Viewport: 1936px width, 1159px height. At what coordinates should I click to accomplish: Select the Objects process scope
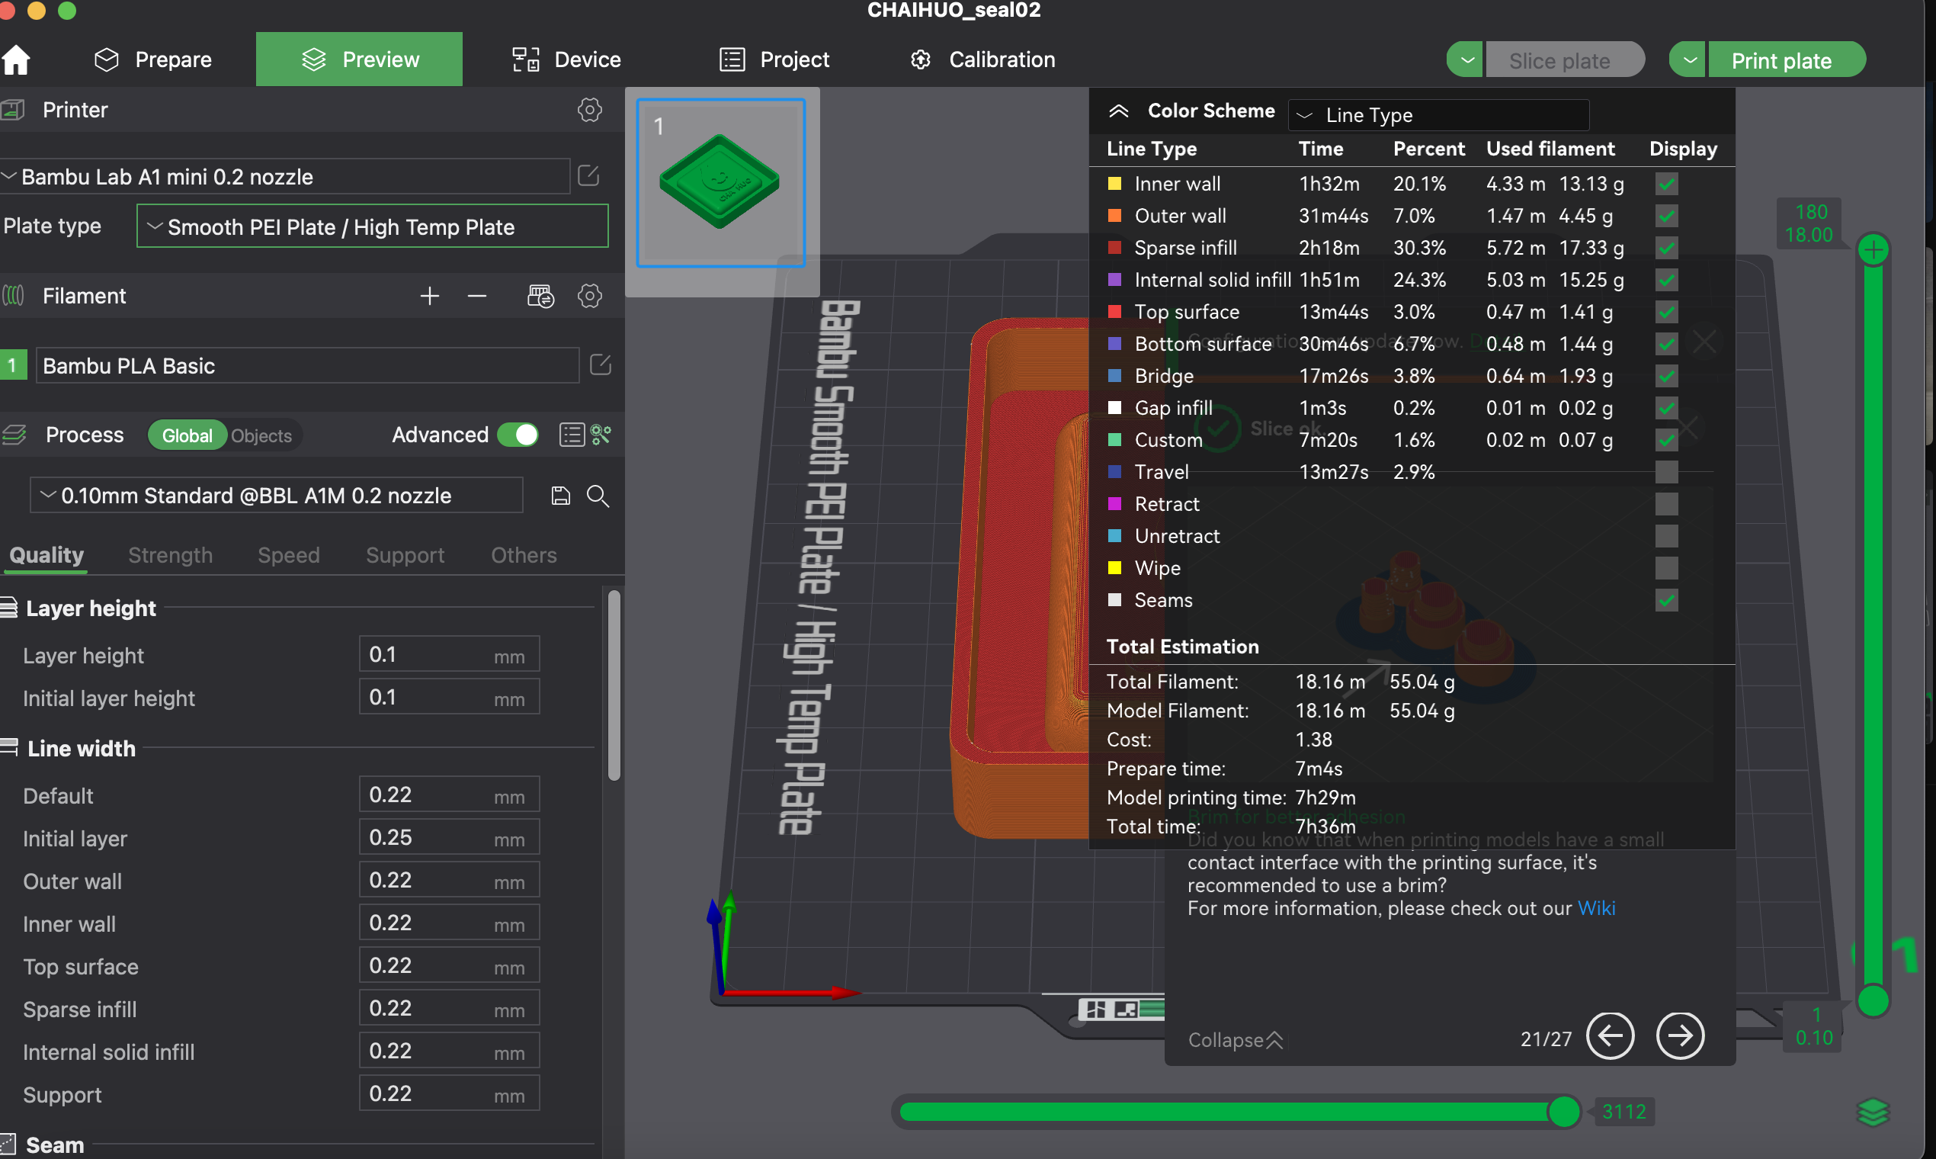point(261,436)
